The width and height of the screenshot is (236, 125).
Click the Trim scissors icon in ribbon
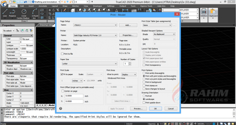pos(58,10)
